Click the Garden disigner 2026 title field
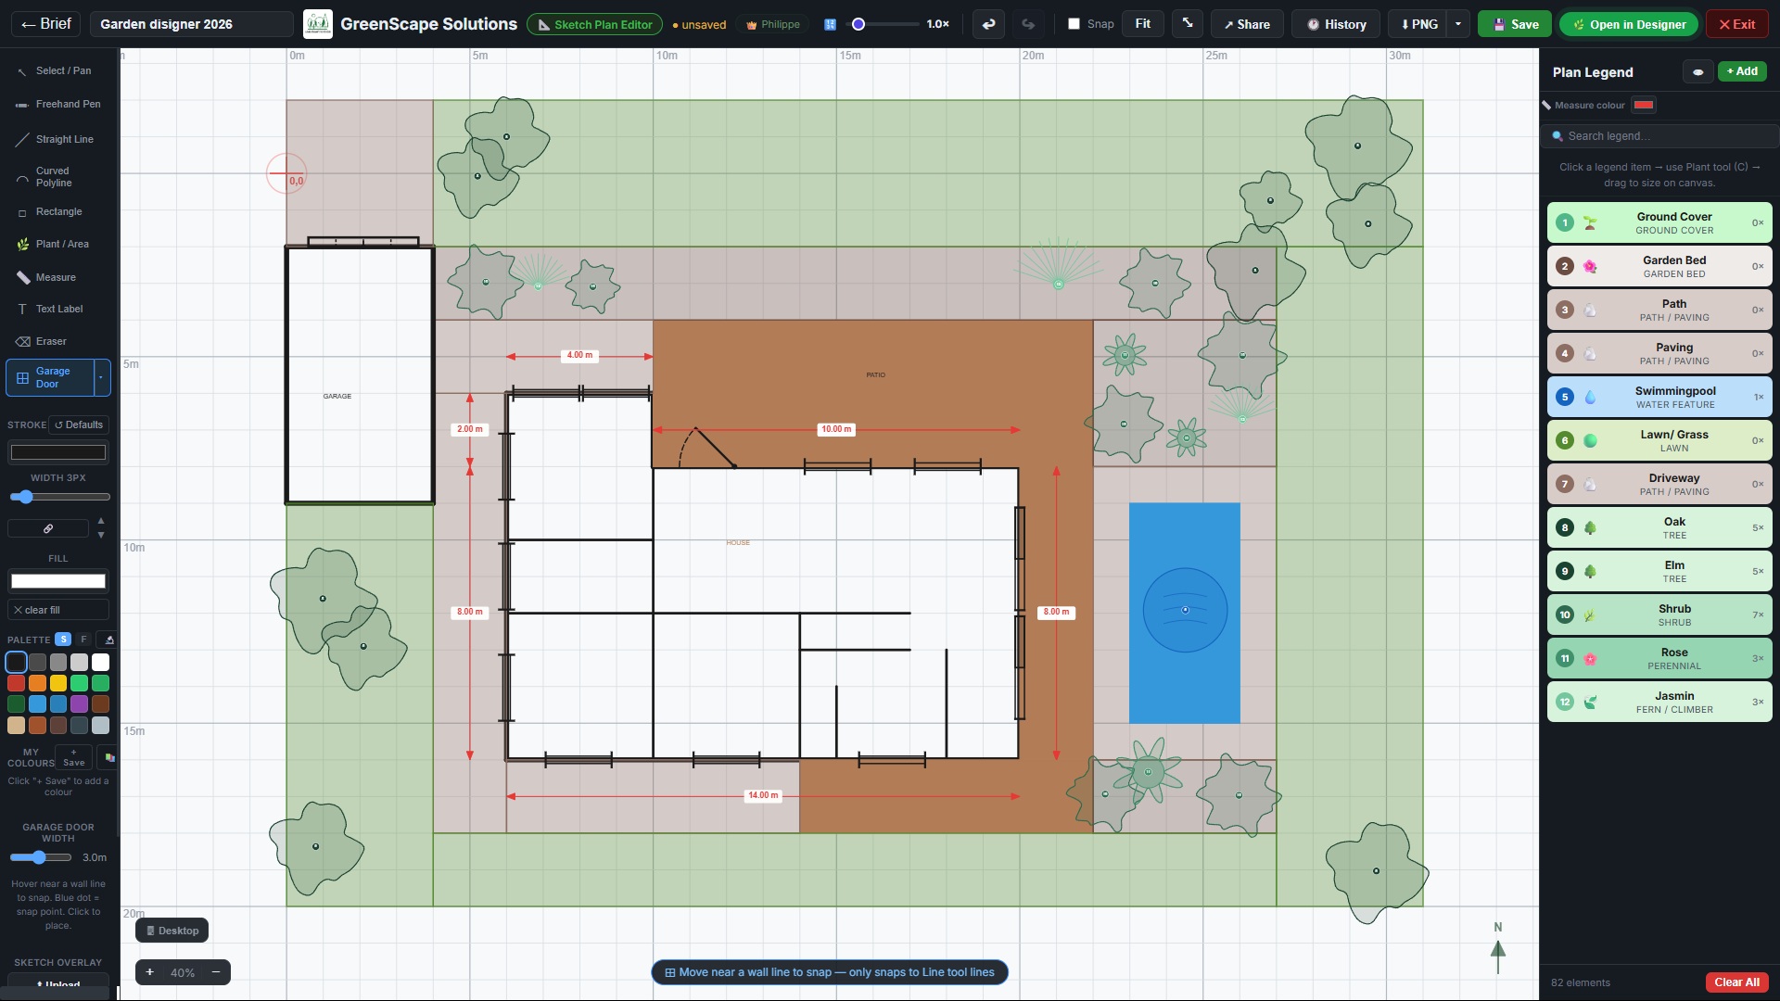Image resolution: width=1780 pixels, height=1001 pixels. pos(192,24)
